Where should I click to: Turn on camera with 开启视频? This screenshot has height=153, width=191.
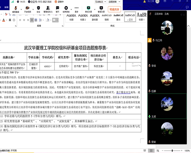27,8
